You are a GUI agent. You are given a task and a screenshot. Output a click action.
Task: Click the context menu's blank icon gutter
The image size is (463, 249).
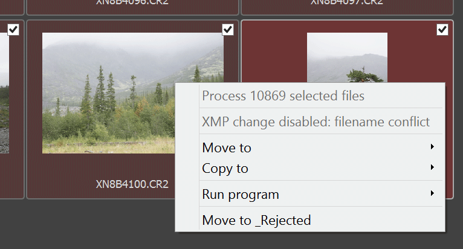tap(187, 181)
